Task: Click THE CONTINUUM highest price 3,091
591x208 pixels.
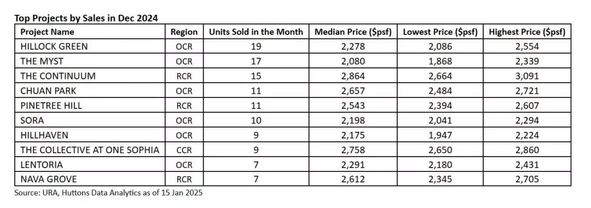Action: [x=527, y=76]
